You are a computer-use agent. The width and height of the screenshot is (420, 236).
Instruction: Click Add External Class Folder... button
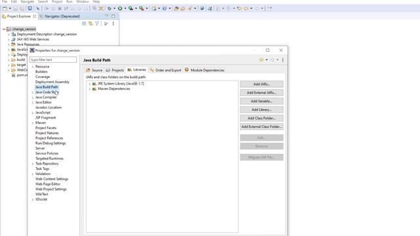click(x=262, y=127)
